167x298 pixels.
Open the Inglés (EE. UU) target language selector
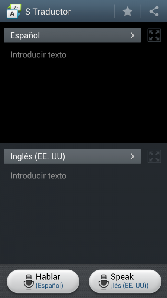click(x=72, y=156)
